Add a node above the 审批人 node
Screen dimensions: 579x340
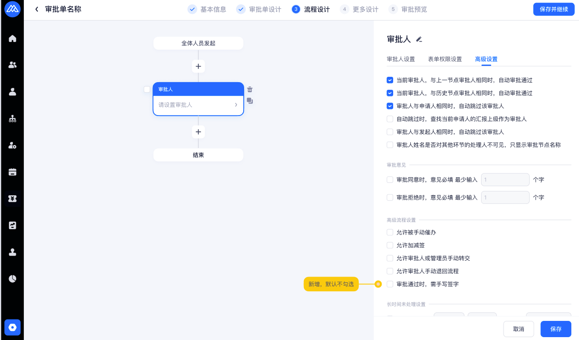[x=198, y=66]
